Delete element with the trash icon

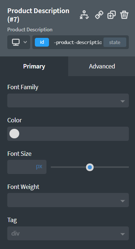coord(124,15)
